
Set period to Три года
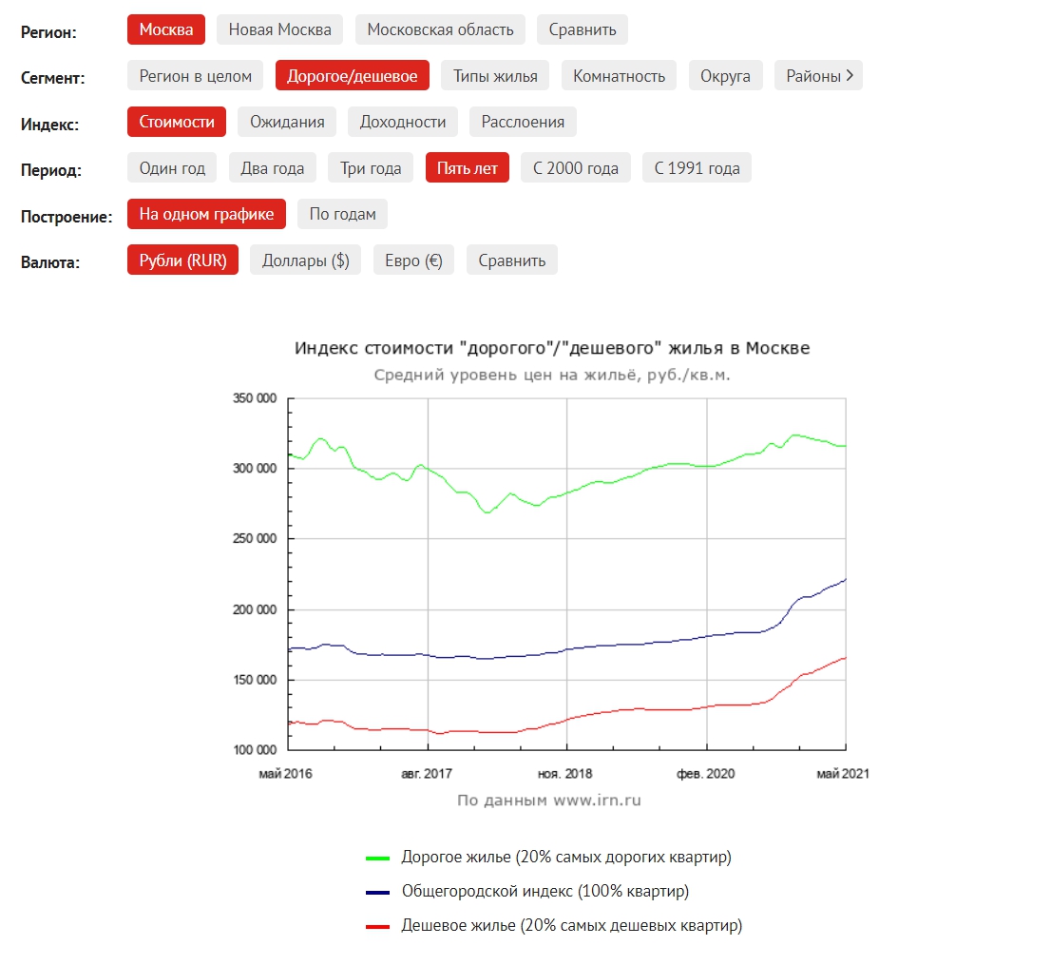point(371,168)
